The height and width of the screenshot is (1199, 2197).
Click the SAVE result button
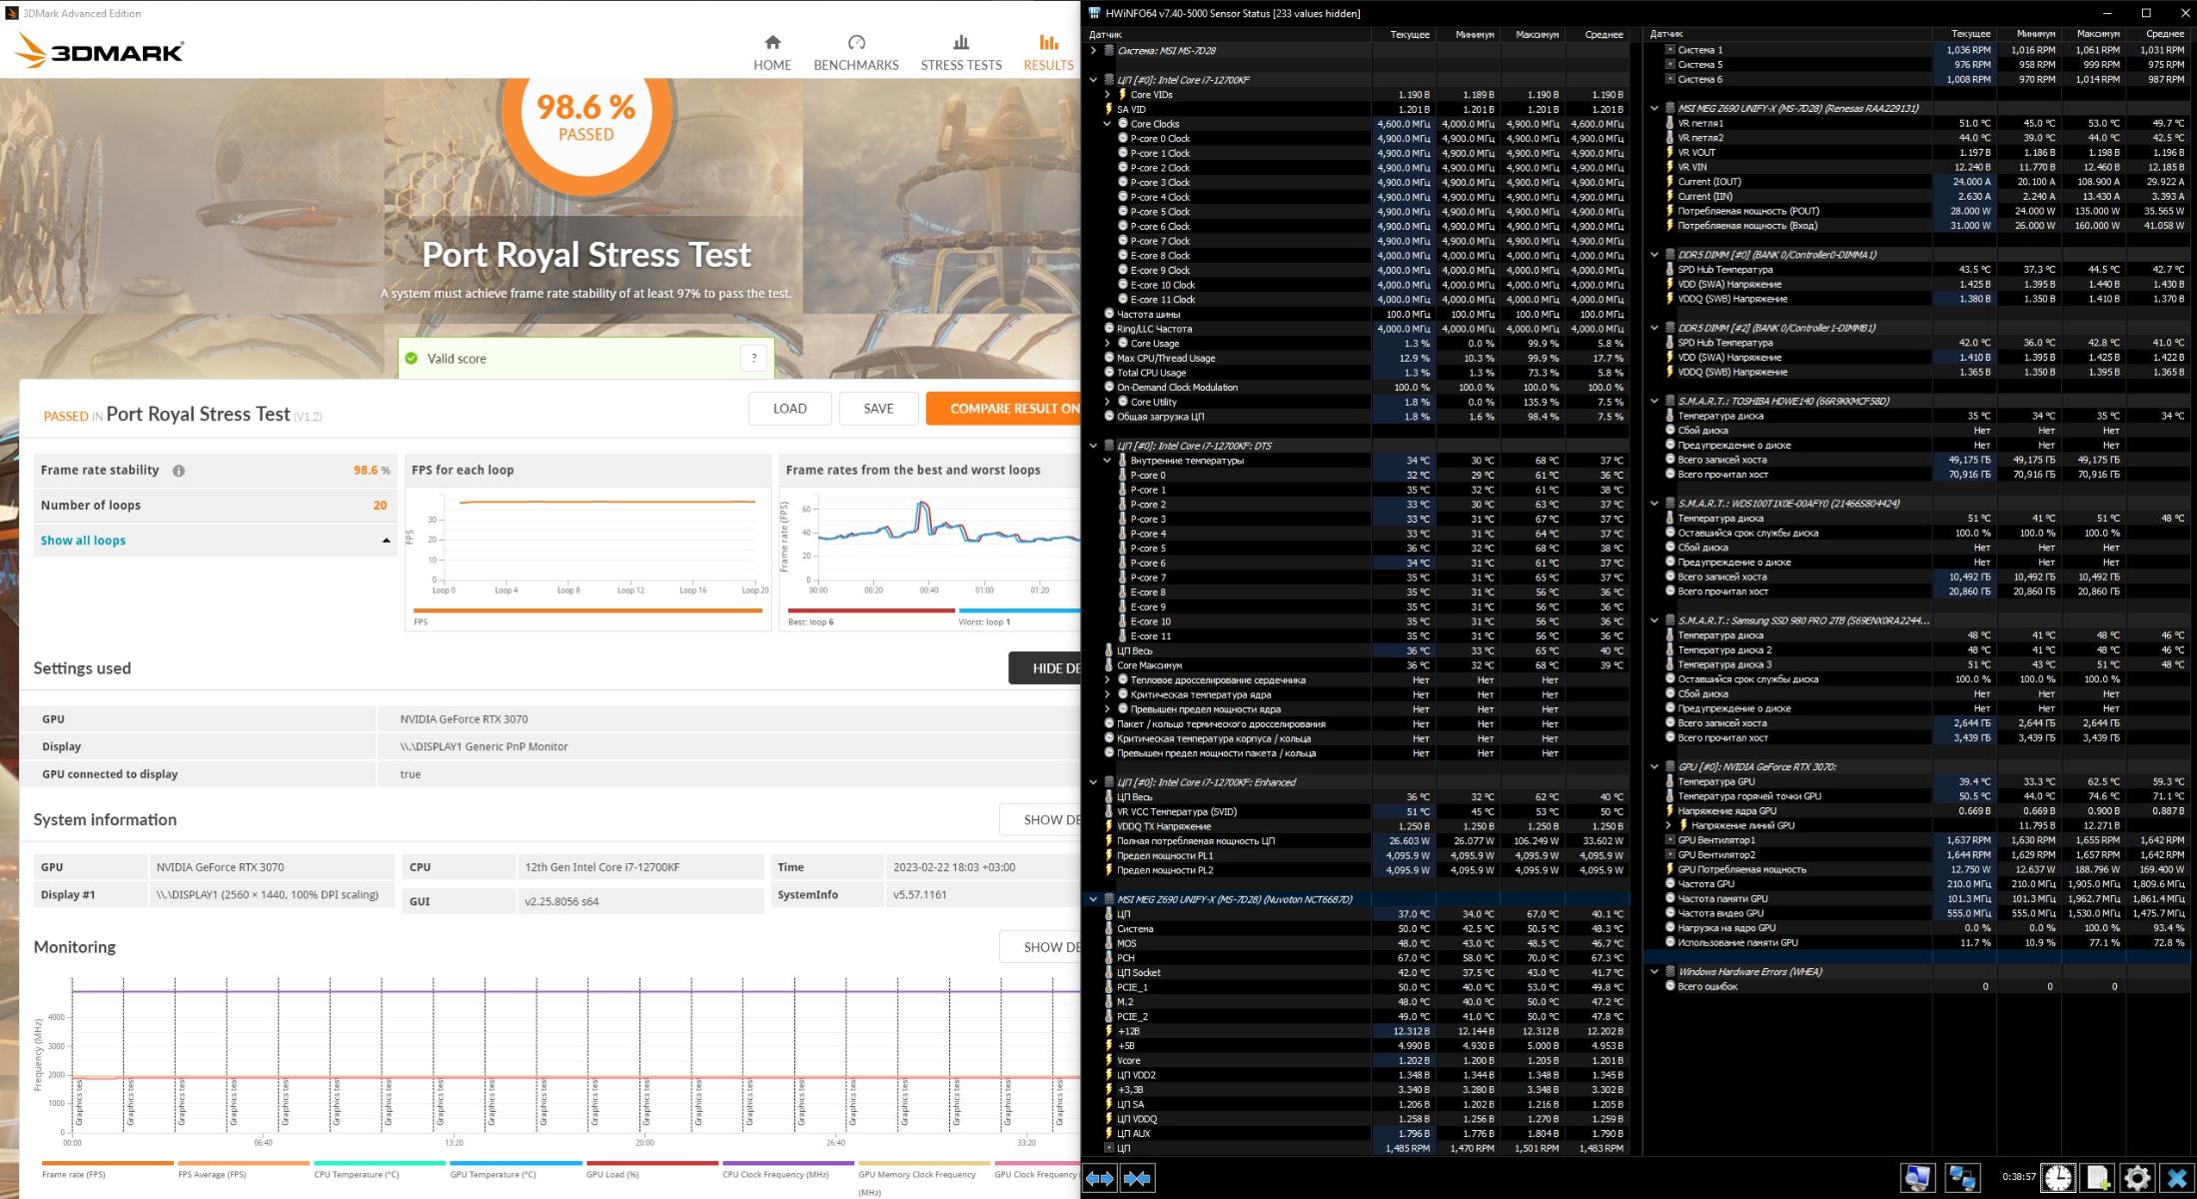click(x=877, y=409)
